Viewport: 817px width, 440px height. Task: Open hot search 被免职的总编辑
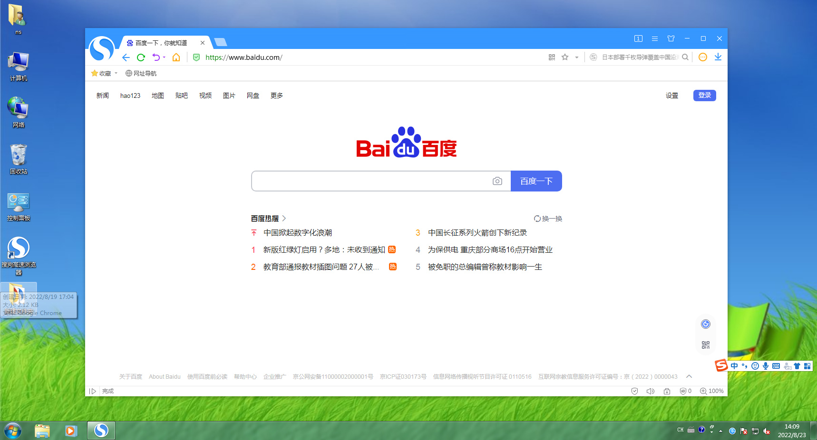pyautogui.click(x=485, y=267)
